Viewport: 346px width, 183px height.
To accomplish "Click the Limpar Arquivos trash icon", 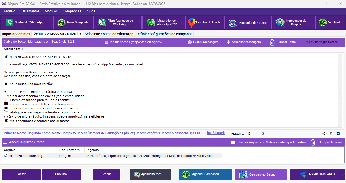I will coord(313,142).
